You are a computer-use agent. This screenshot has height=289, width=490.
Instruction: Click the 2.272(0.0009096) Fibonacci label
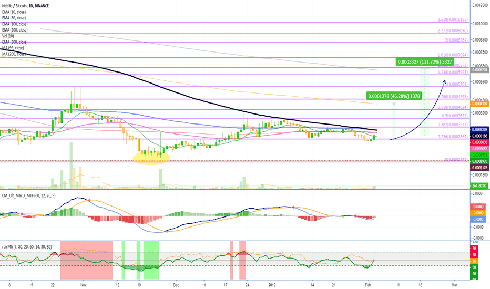(x=453, y=30)
